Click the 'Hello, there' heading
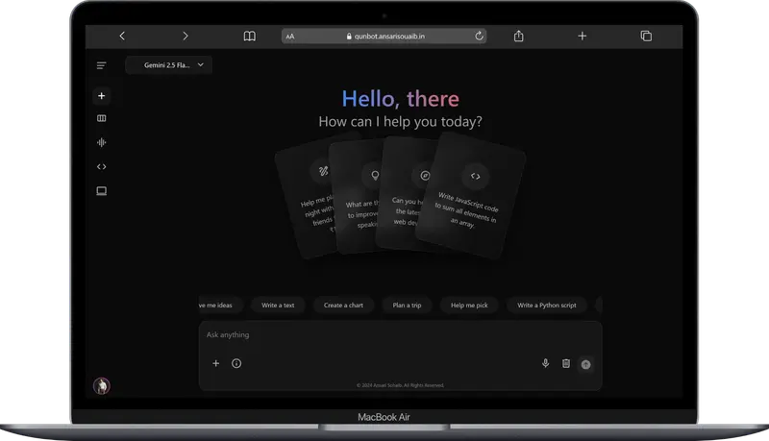This screenshot has width=769, height=441. pos(400,99)
